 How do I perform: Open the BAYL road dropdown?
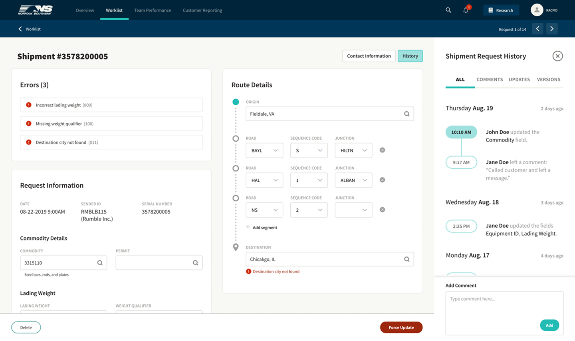click(264, 150)
